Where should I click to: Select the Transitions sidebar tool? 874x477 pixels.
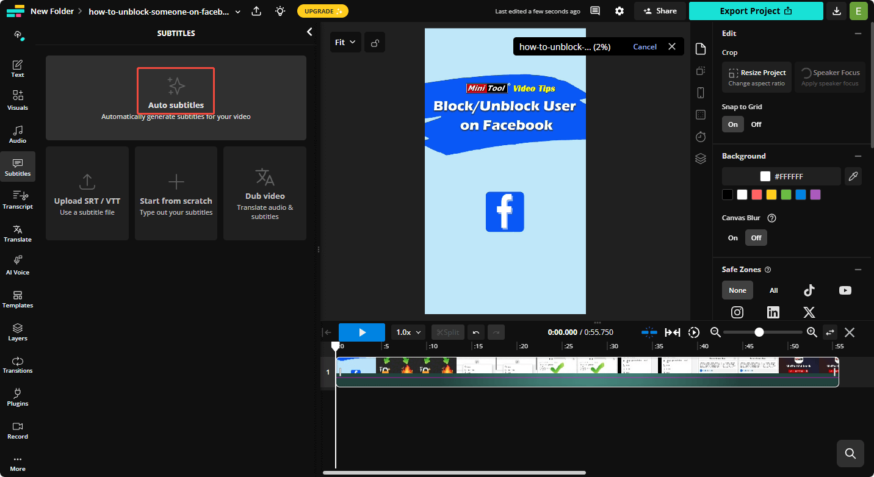point(18,364)
